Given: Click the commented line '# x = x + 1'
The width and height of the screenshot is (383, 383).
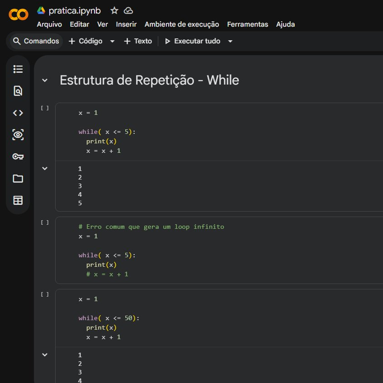Looking at the screenshot, I should click(107, 274).
